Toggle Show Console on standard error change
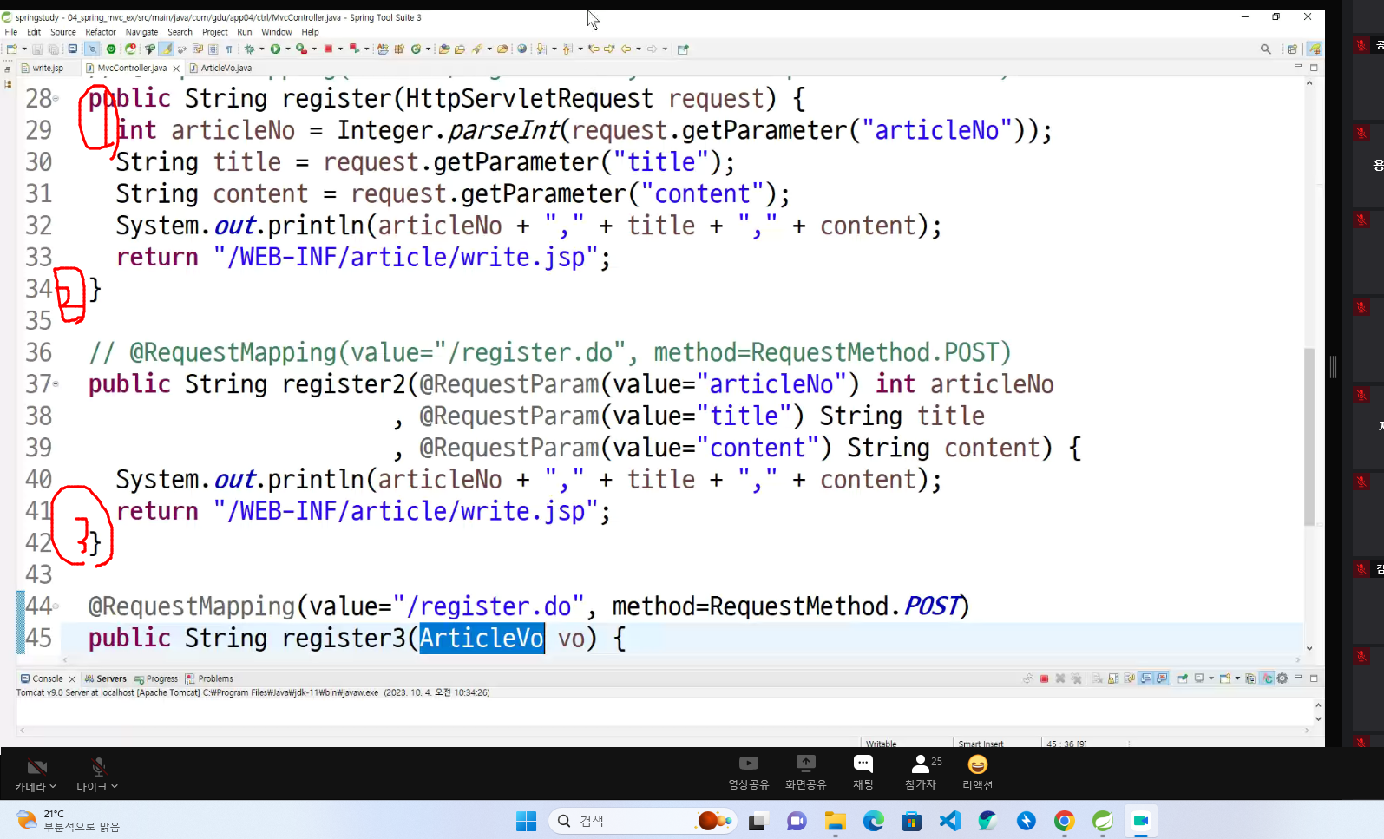Screen dimensions: 1384x839 pos(1162,678)
